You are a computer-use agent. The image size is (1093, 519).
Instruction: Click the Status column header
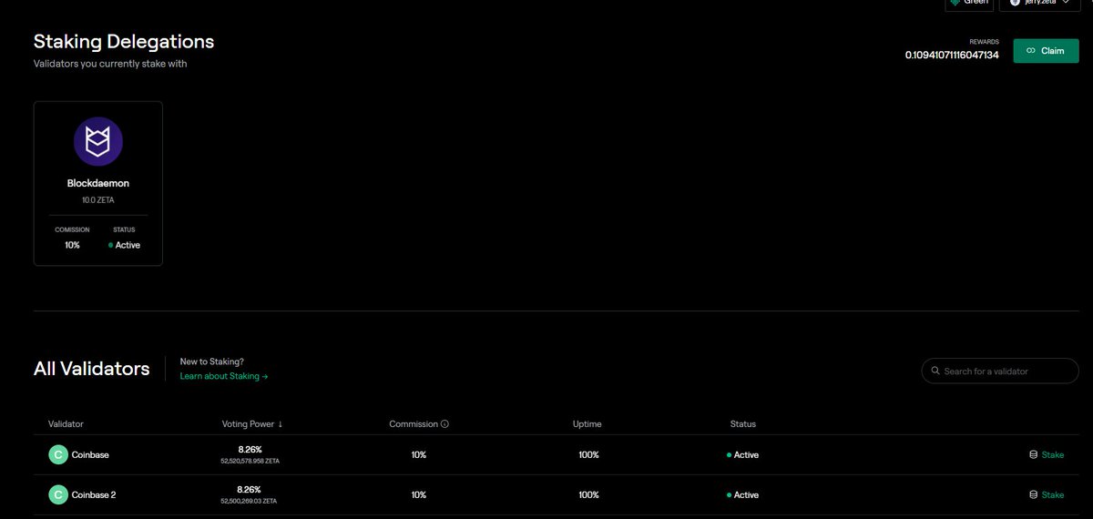click(x=743, y=424)
